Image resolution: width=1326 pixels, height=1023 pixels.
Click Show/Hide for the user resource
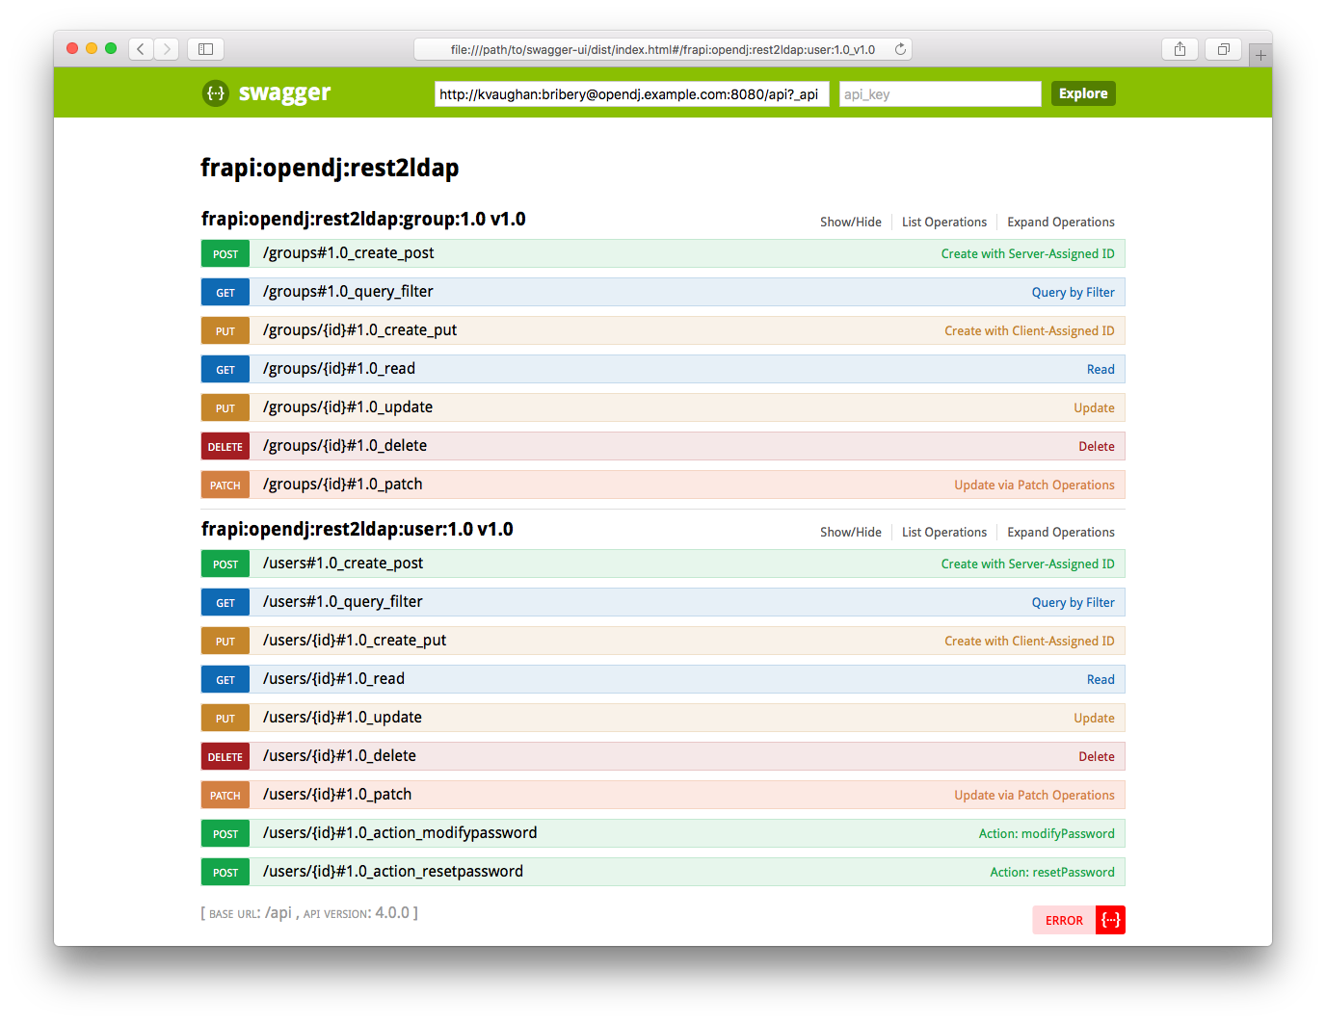point(851,533)
